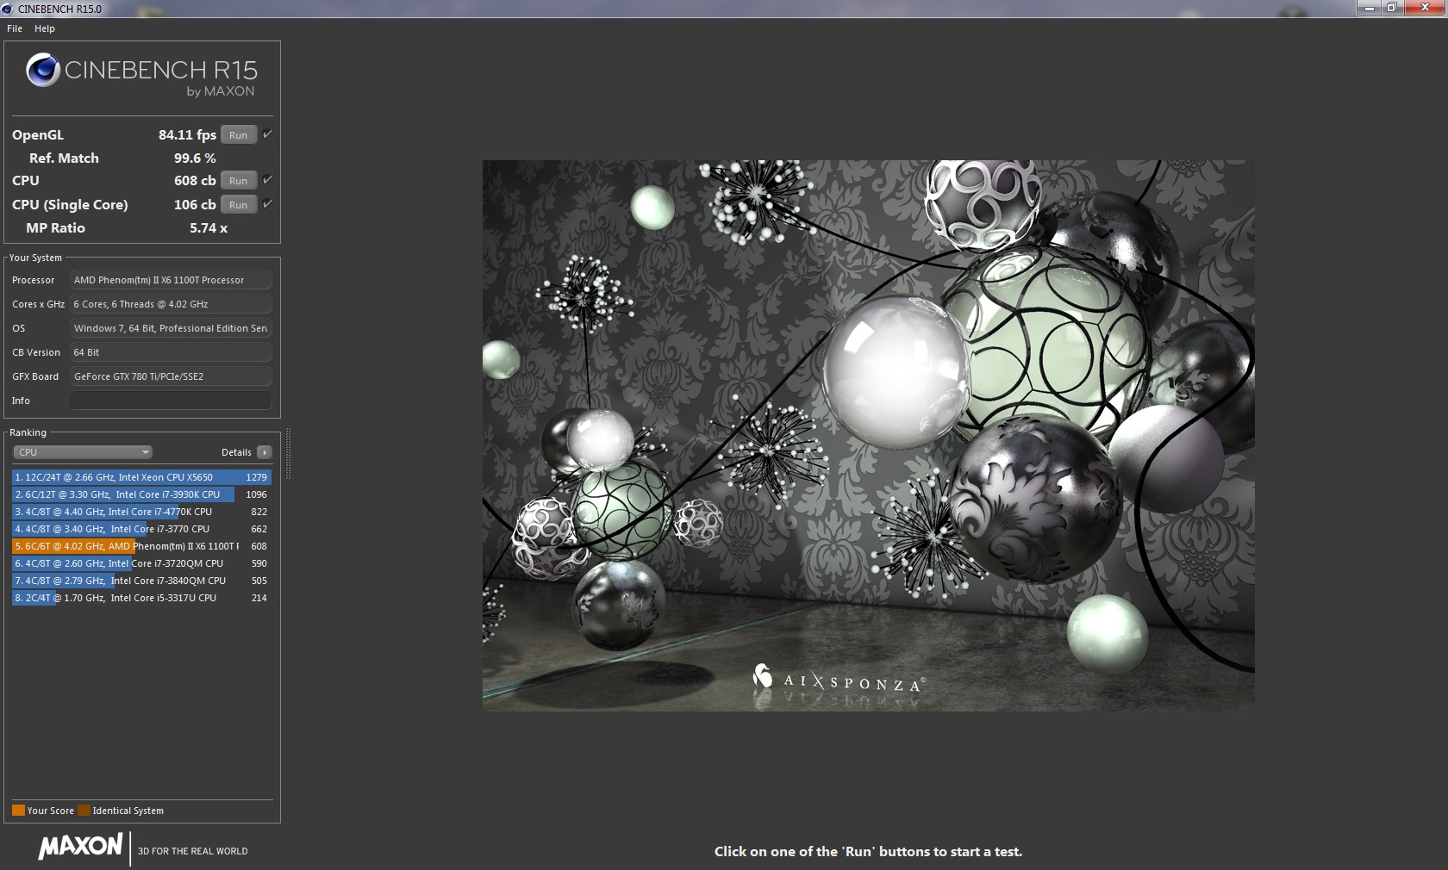The image size is (1448, 870).
Task: Click the AIXSPONZA logo in the render preview
Action: 840,680
